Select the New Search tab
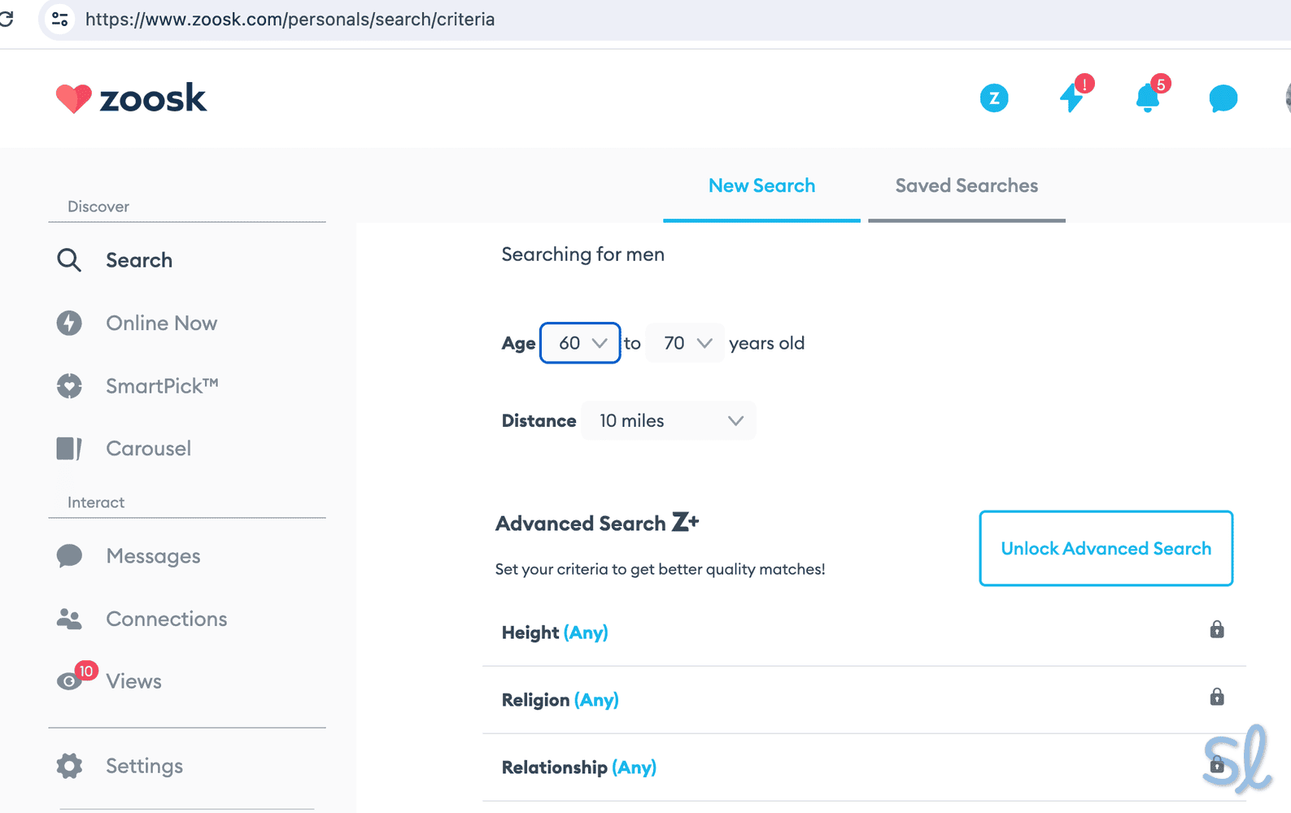1291x813 pixels. [761, 186]
